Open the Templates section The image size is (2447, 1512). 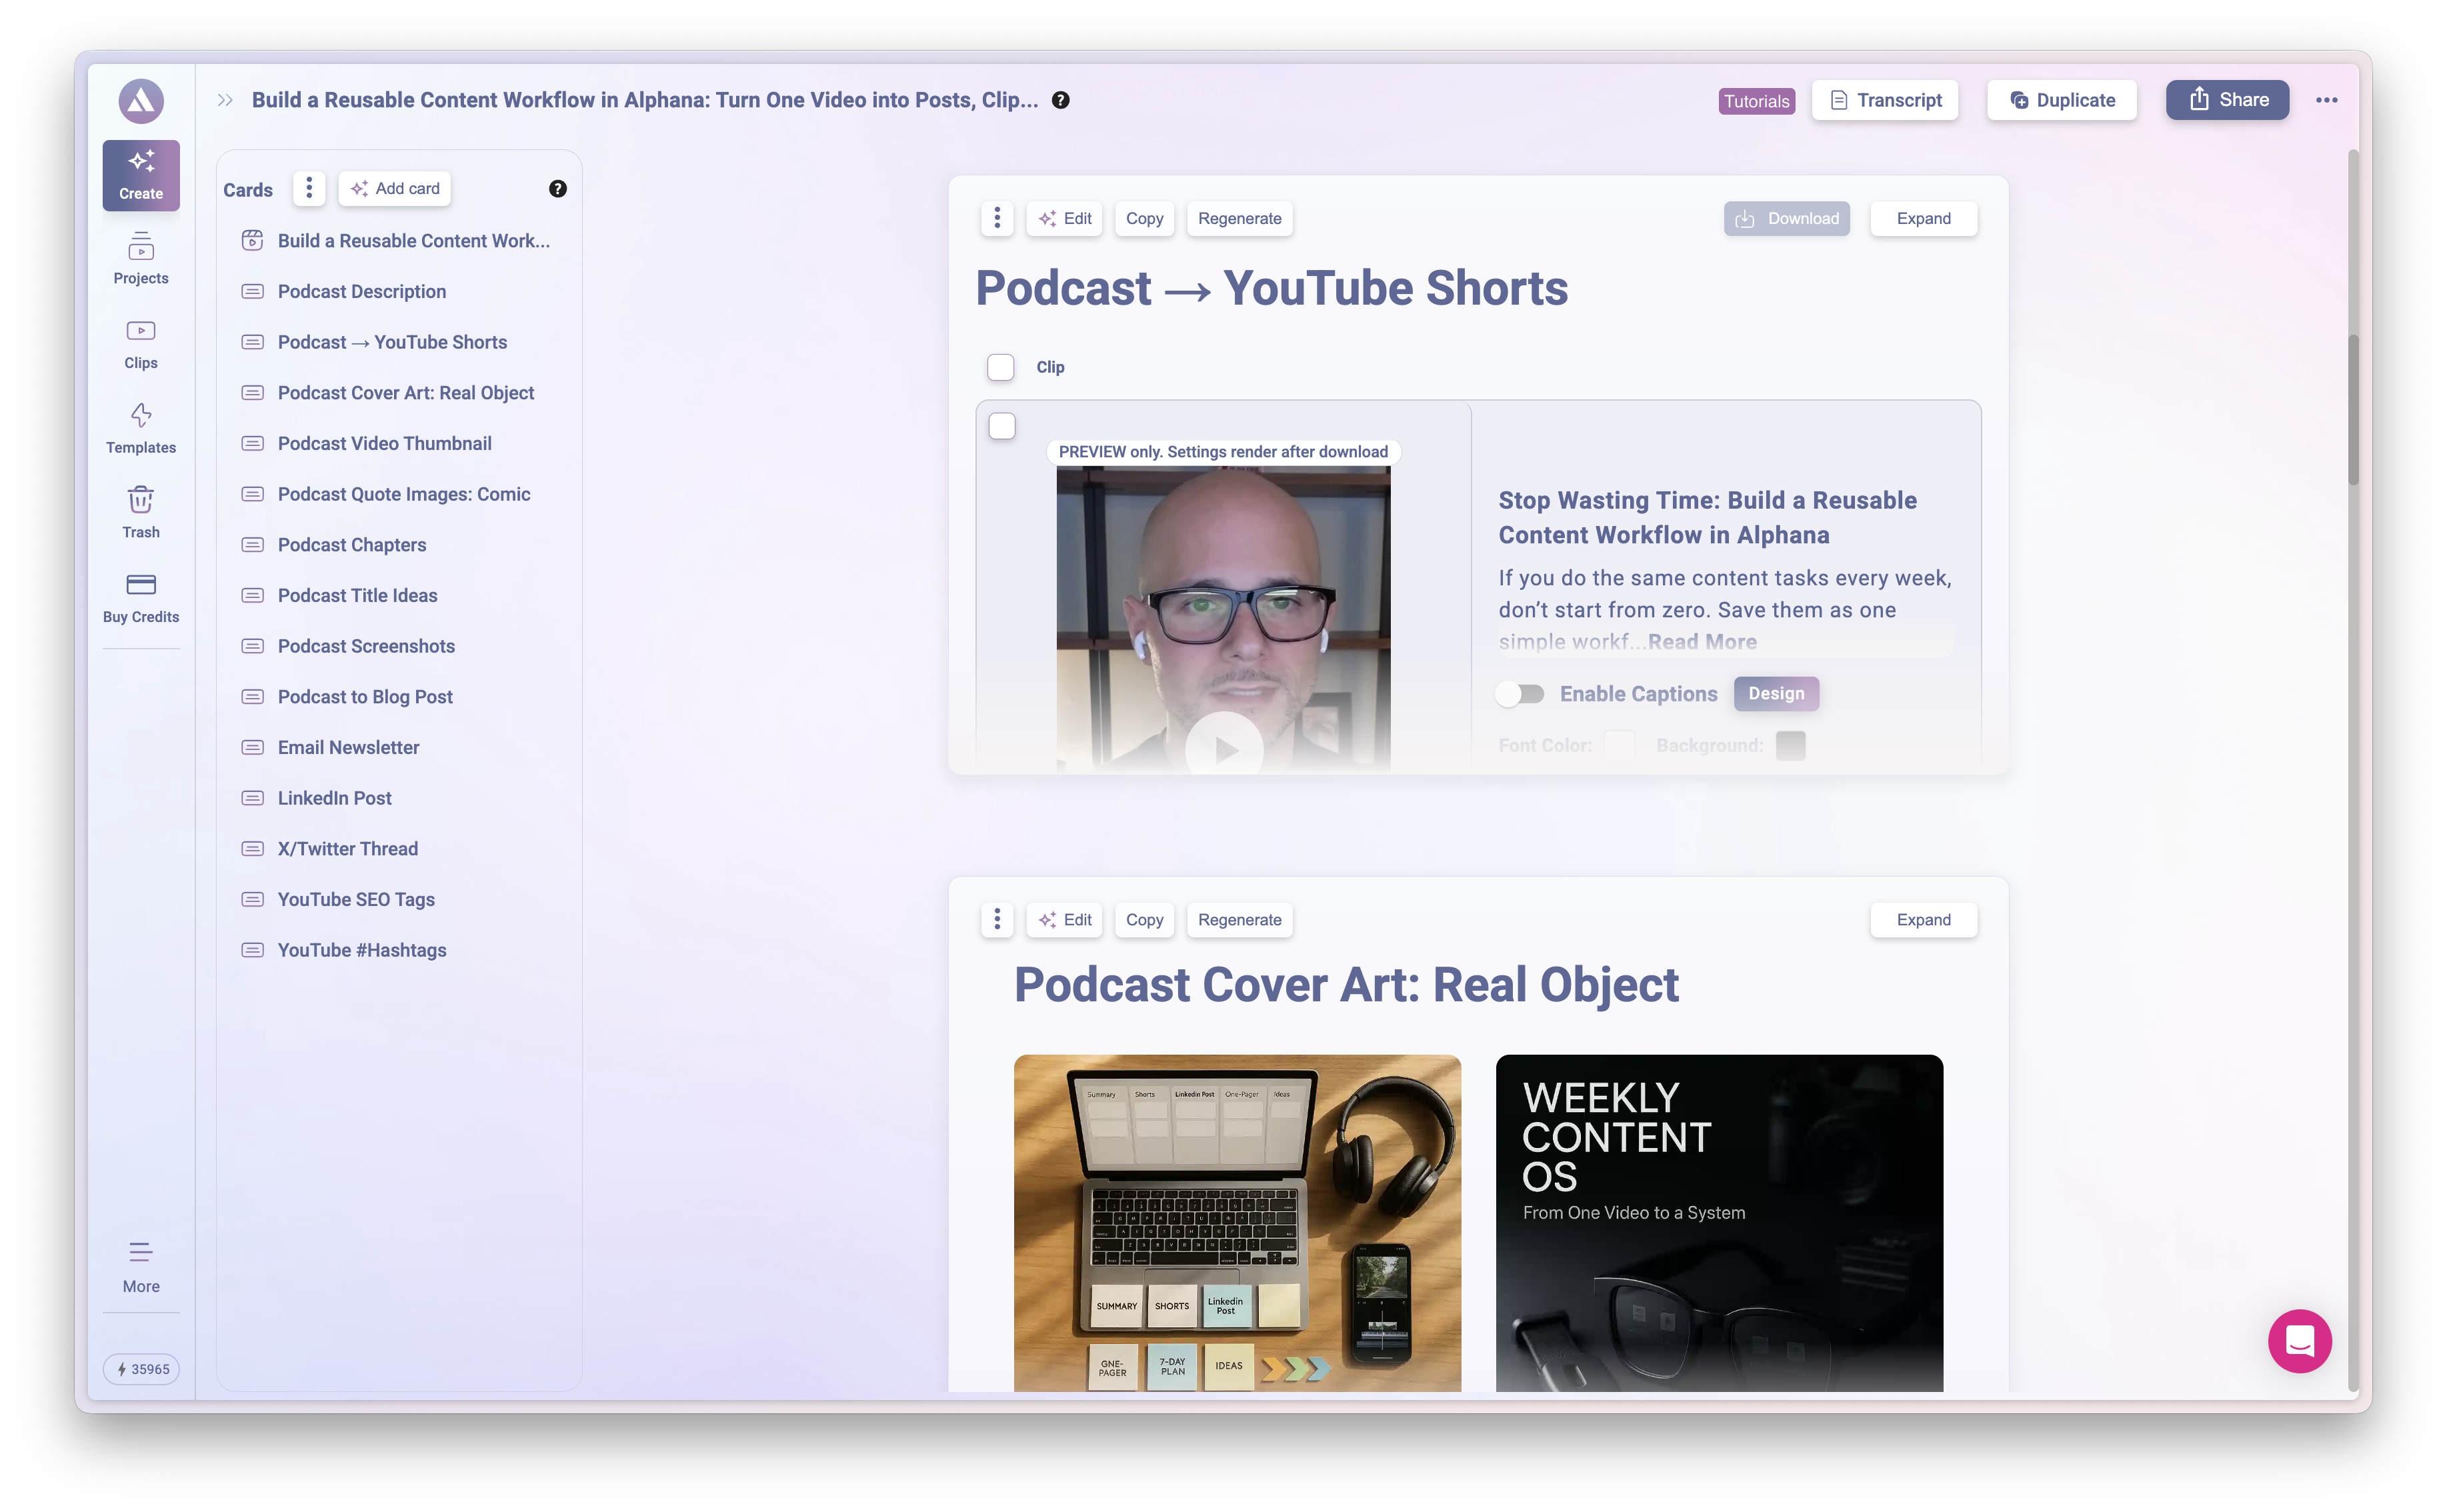[140, 428]
